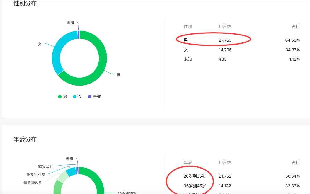
Task: Click the 64.50% percentage value
Action: pyautogui.click(x=292, y=40)
